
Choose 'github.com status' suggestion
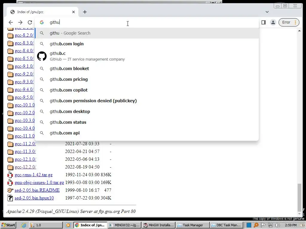147,122
